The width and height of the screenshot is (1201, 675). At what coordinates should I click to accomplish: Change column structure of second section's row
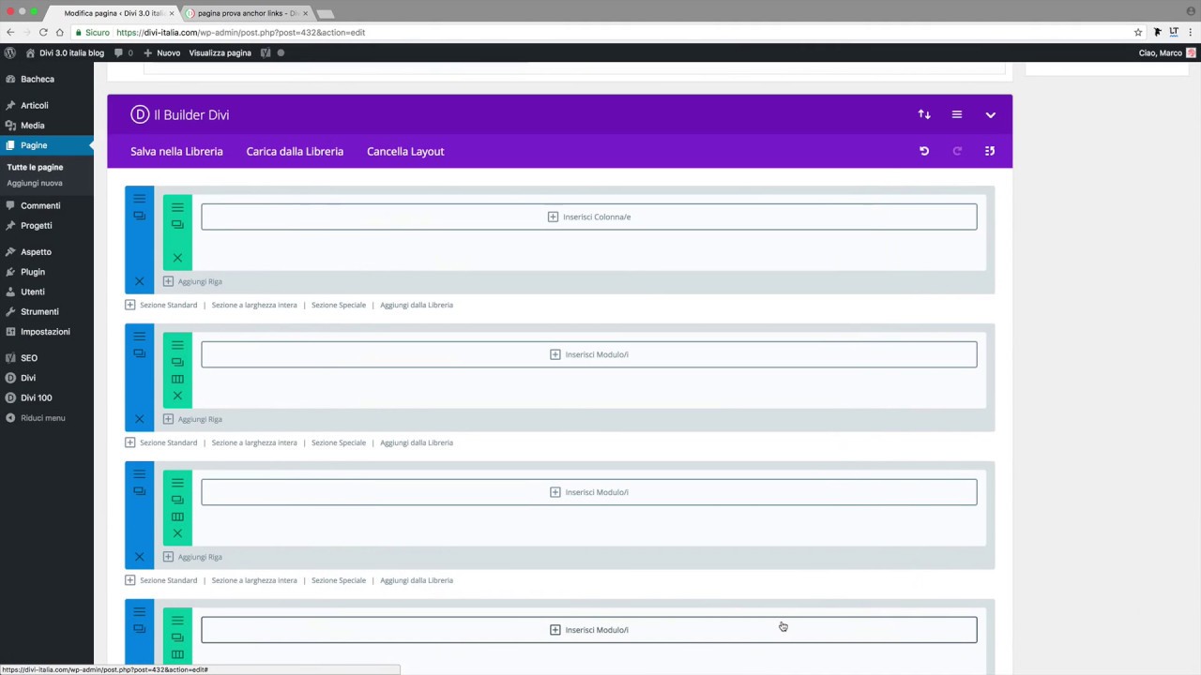pos(177,379)
